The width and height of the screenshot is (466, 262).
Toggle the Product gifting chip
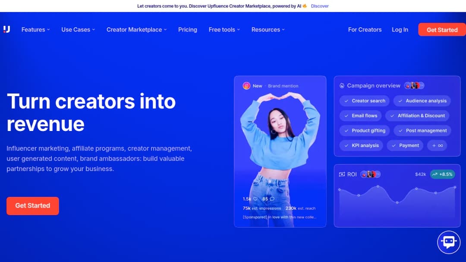pyautogui.click(x=364, y=131)
